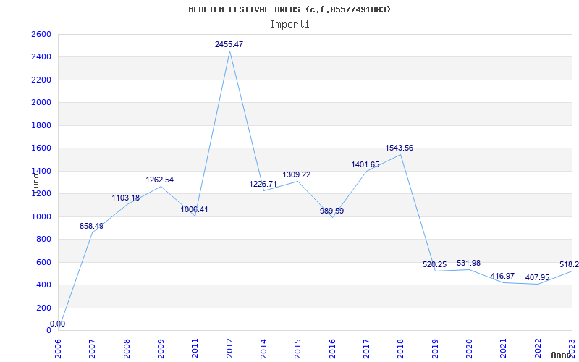Click y-axis tick 2400
This screenshot has height=362, width=579.
point(41,57)
